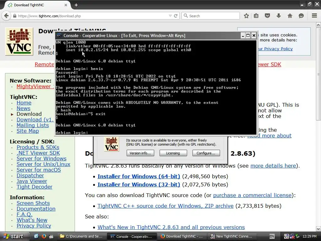This screenshot has width=321, height=241.
Task: Open console window system menu icon
Action: 59,36
